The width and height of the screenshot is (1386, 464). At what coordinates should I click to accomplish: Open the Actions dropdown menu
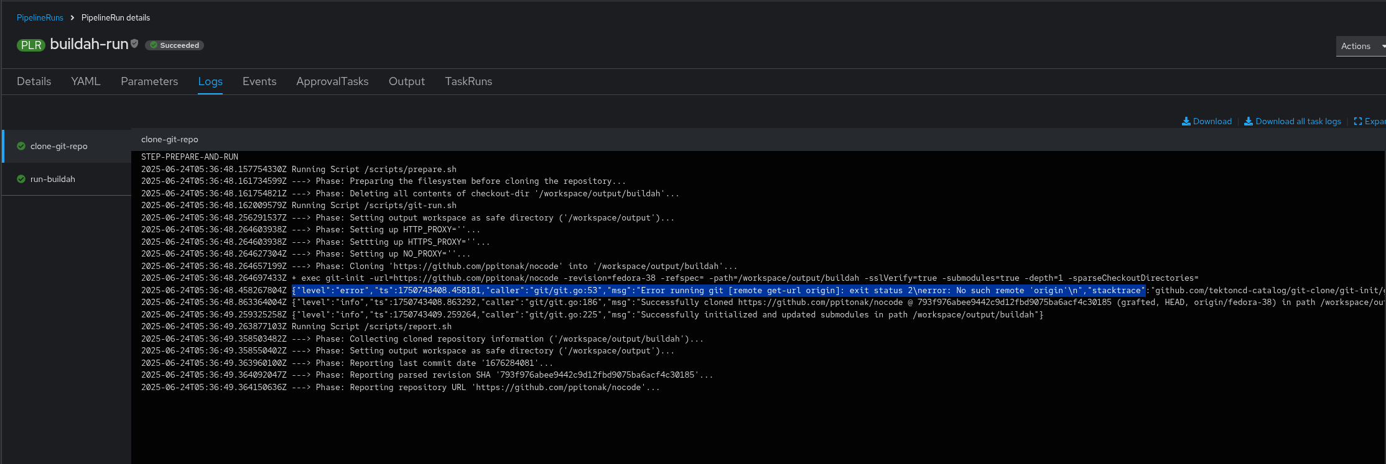1360,46
